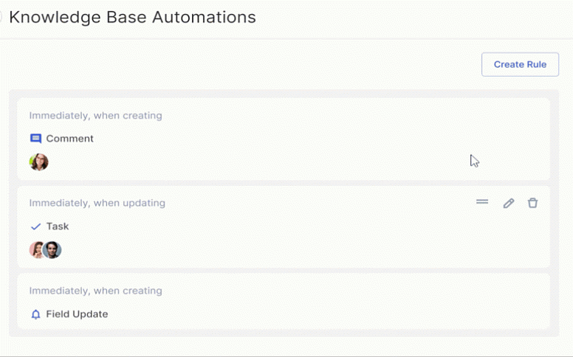Click the drag handle on Task rule
The image size is (573, 357).
tap(482, 201)
